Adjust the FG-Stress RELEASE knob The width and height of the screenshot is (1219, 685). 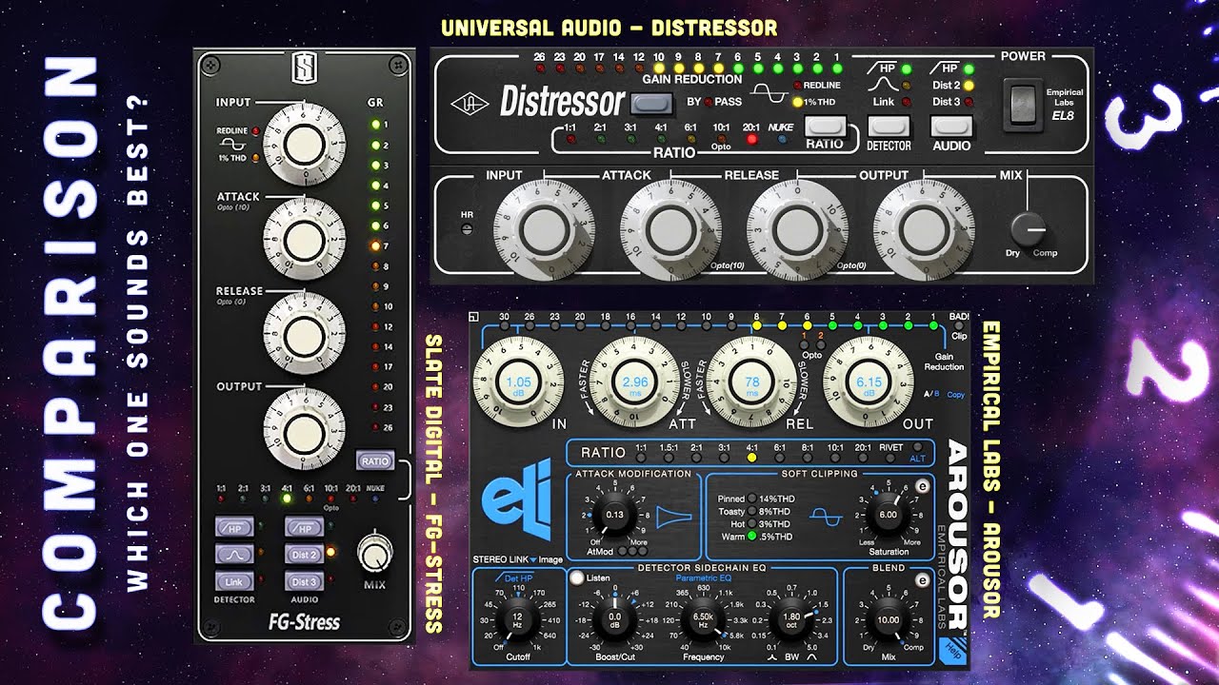pos(304,333)
